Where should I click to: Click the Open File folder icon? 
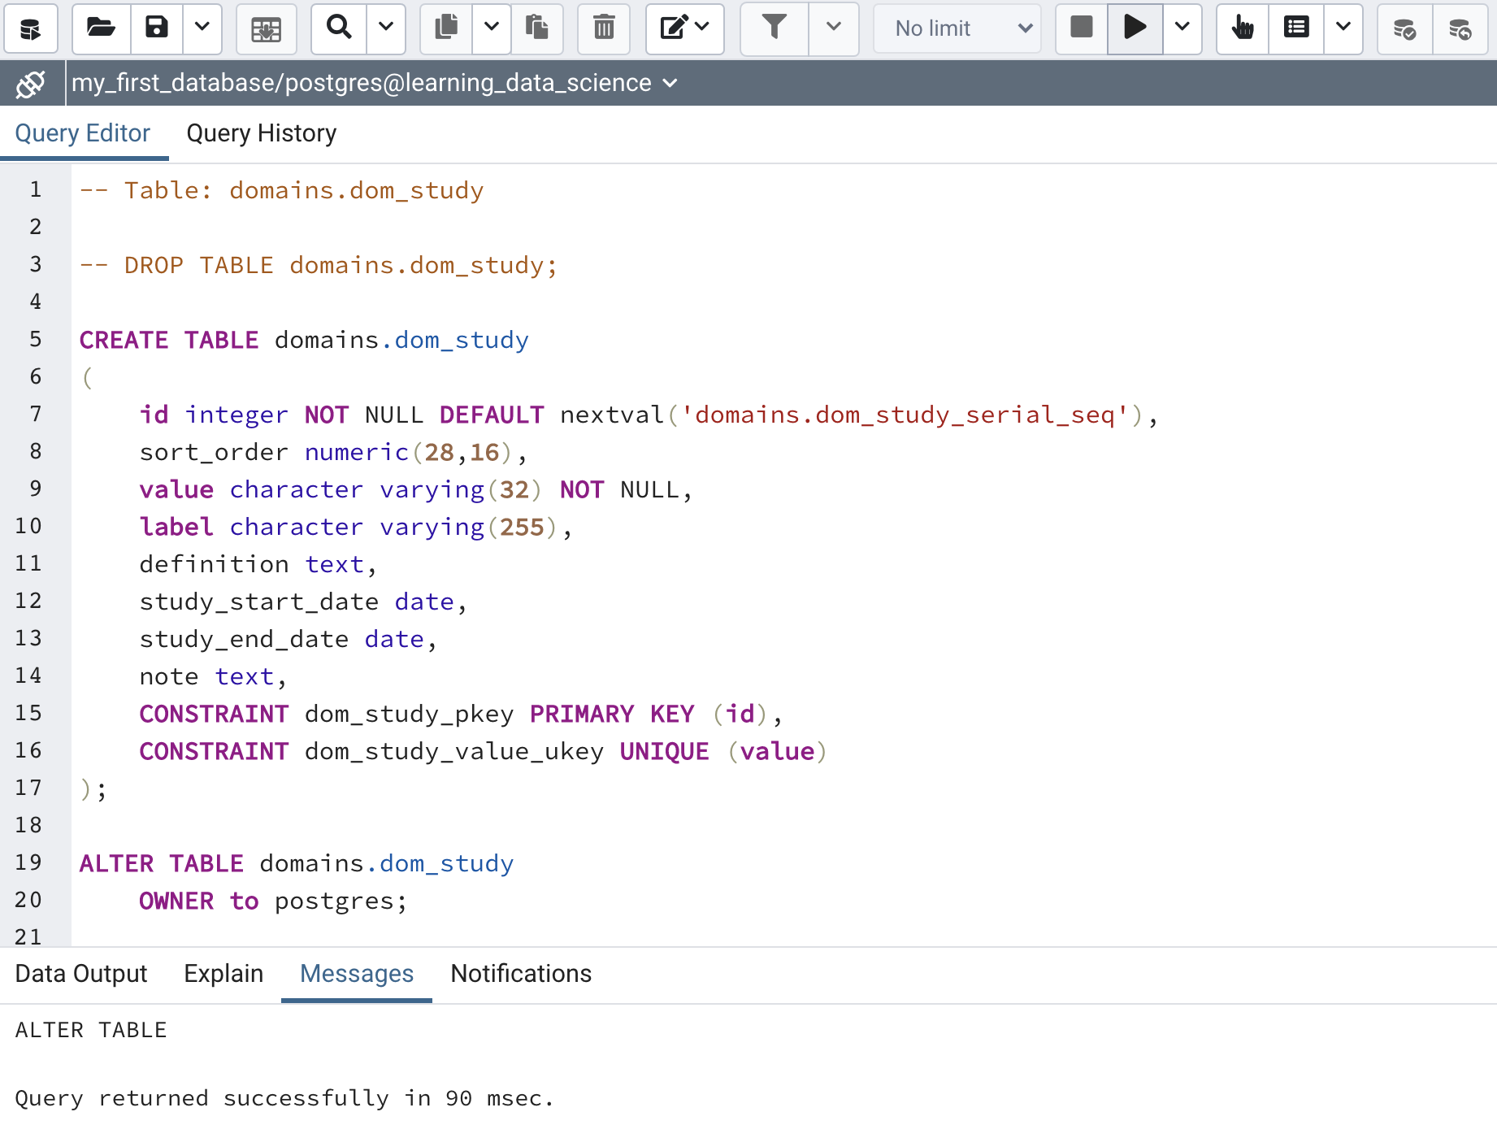(x=101, y=28)
